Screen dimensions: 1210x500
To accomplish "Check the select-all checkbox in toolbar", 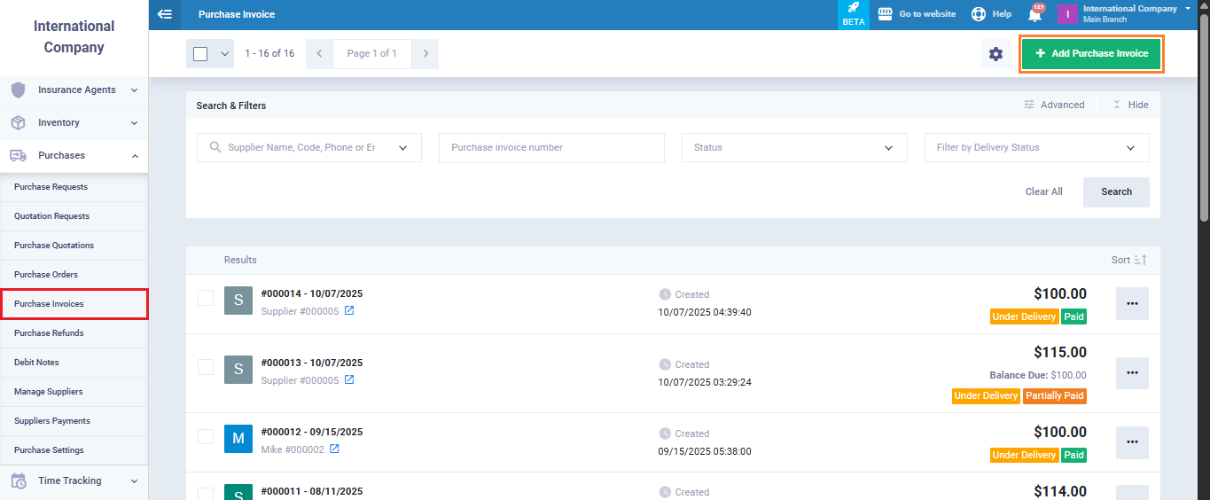I will (x=200, y=54).
